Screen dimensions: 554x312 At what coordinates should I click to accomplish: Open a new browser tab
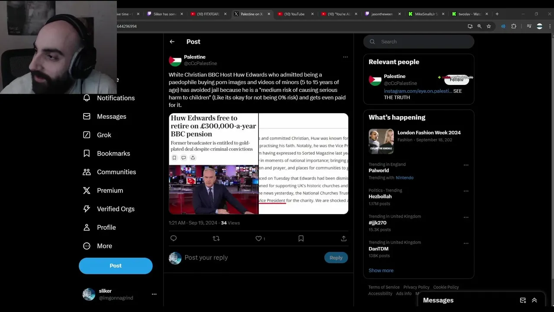pos(497,14)
